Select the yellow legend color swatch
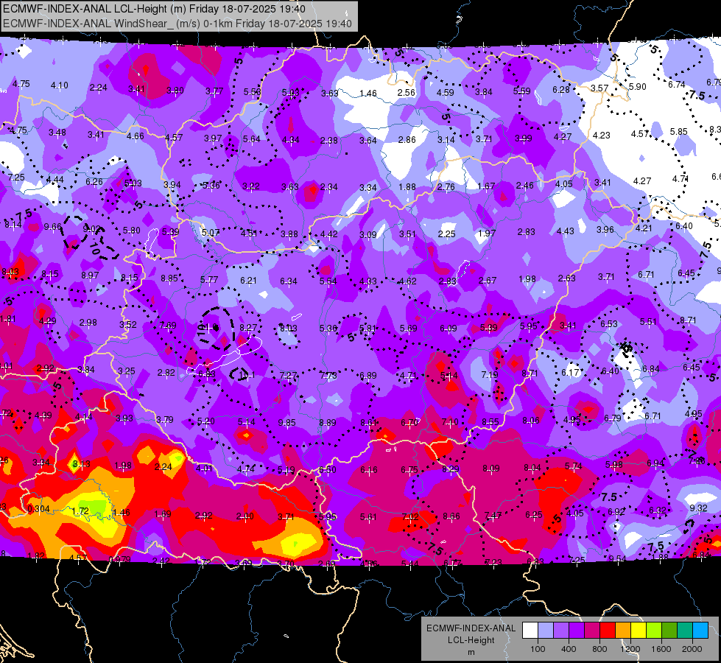This screenshot has height=663, width=721. click(x=639, y=631)
